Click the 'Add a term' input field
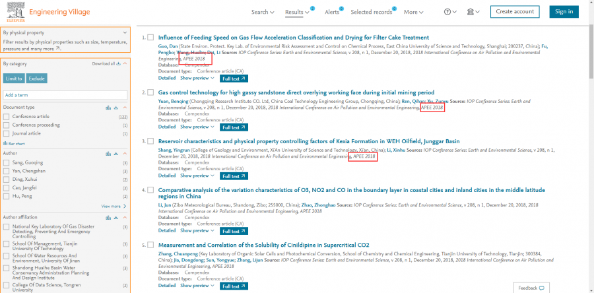This screenshot has width=594, height=293. 65,95
